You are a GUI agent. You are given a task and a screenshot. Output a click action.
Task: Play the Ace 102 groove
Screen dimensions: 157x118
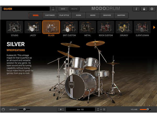(61, 109)
